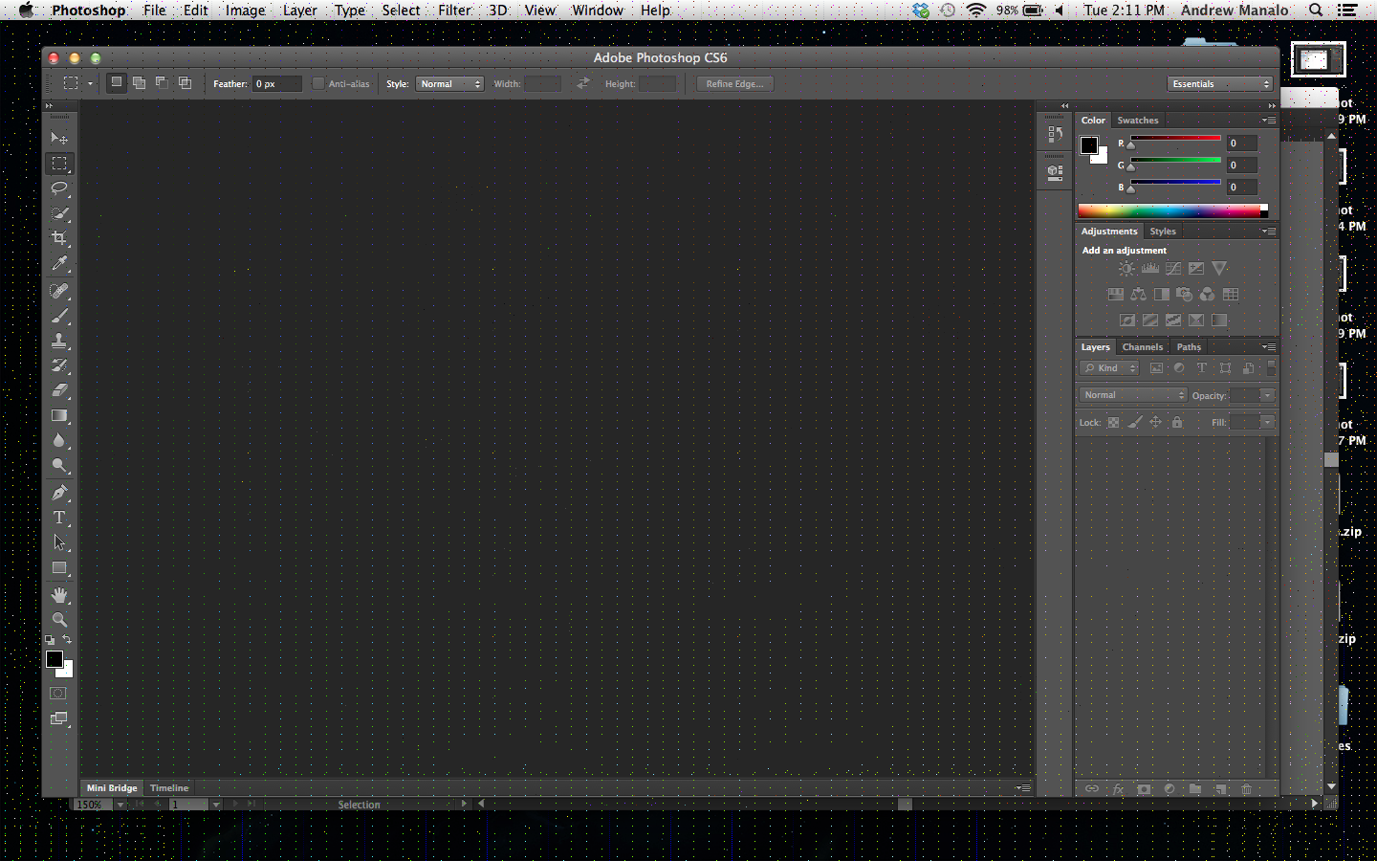Open the Image menu
Image resolution: width=1377 pixels, height=861 pixels.
pyautogui.click(x=246, y=11)
